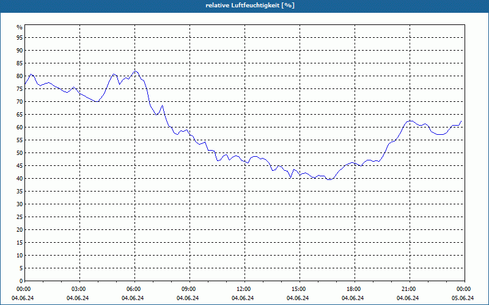Click the 95 value on the y-axis

click(20, 38)
